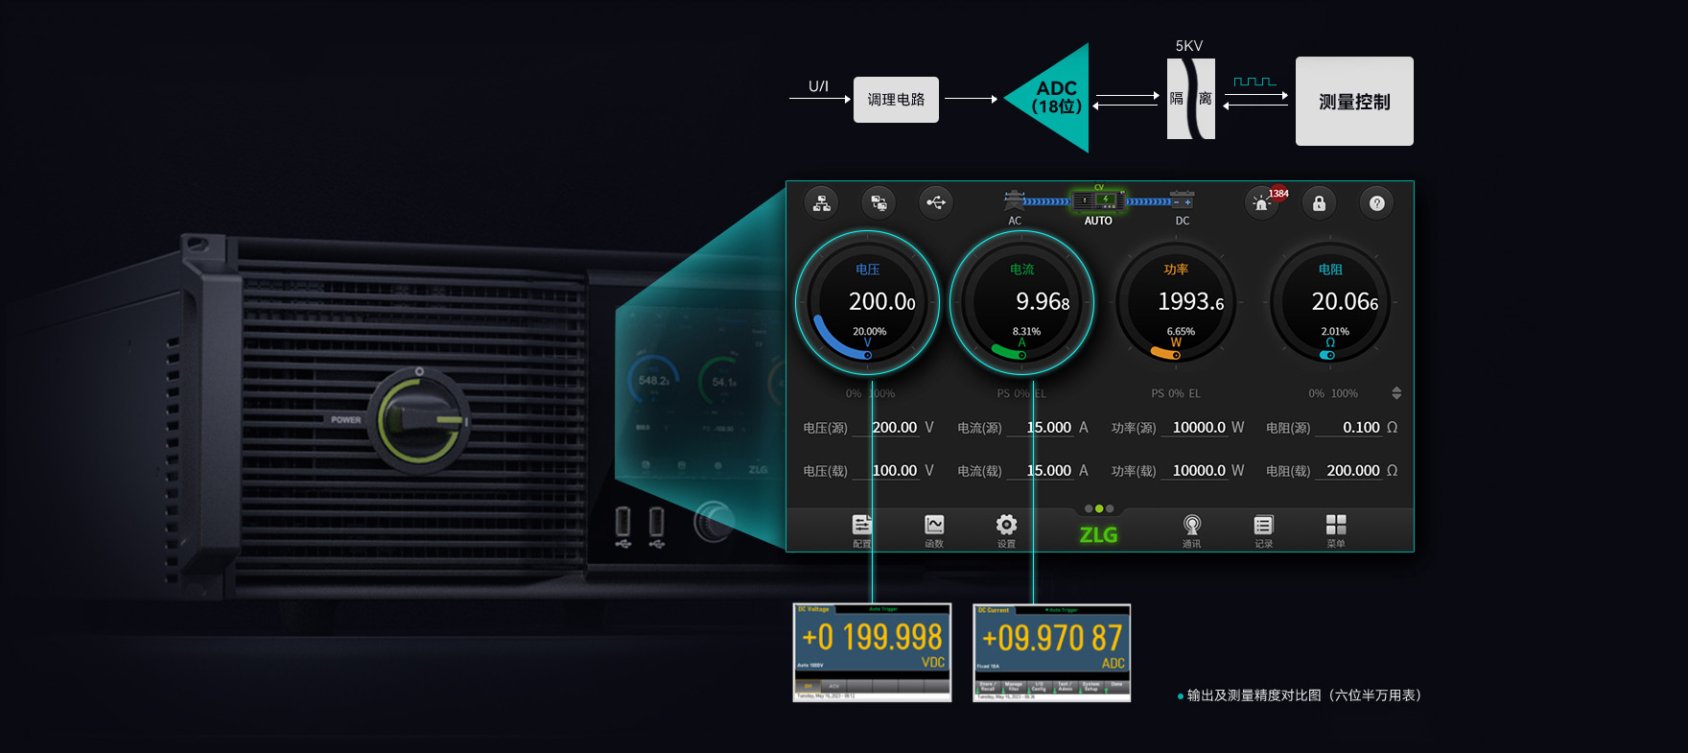The width and height of the screenshot is (1688, 753).
Task: Open the 菜单 menu grid
Action: point(1336,529)
